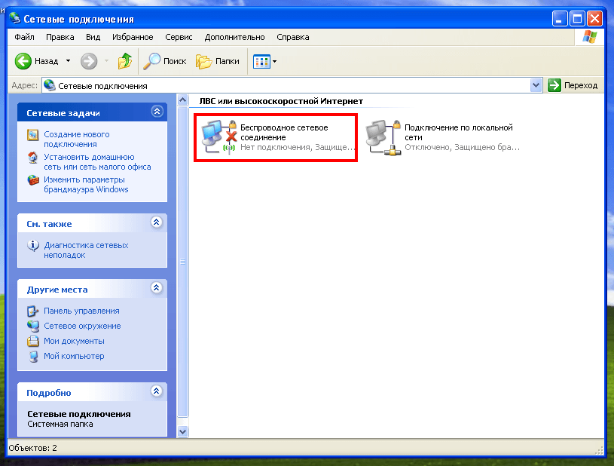Collapse the Другие места panel
This screenshot has height=466, width=614.
pos(156,288)
